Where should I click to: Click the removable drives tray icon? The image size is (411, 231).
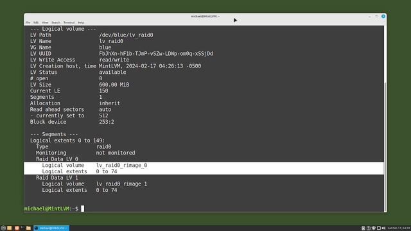coord(363,228)
